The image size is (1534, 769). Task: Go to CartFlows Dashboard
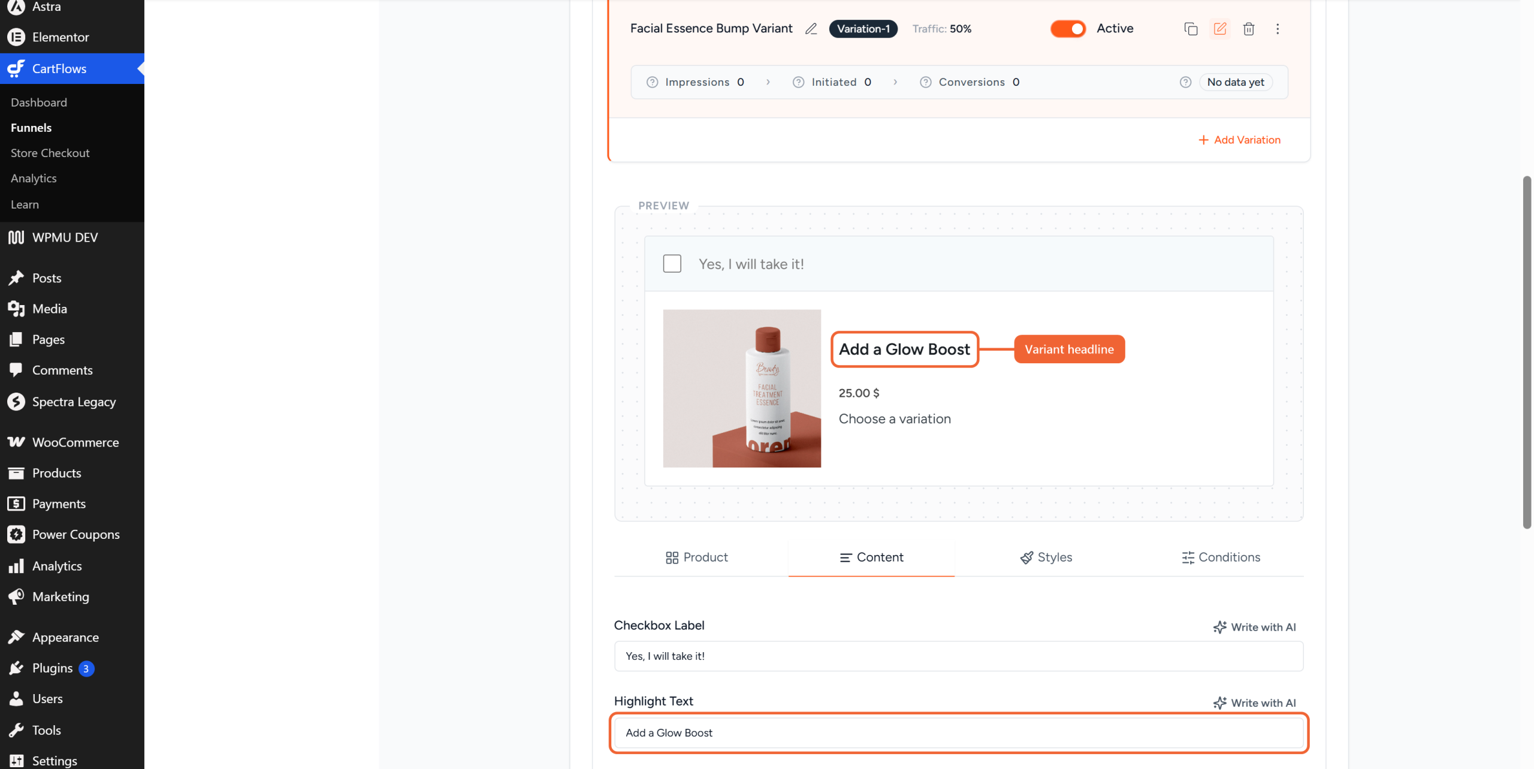point(39,102)
